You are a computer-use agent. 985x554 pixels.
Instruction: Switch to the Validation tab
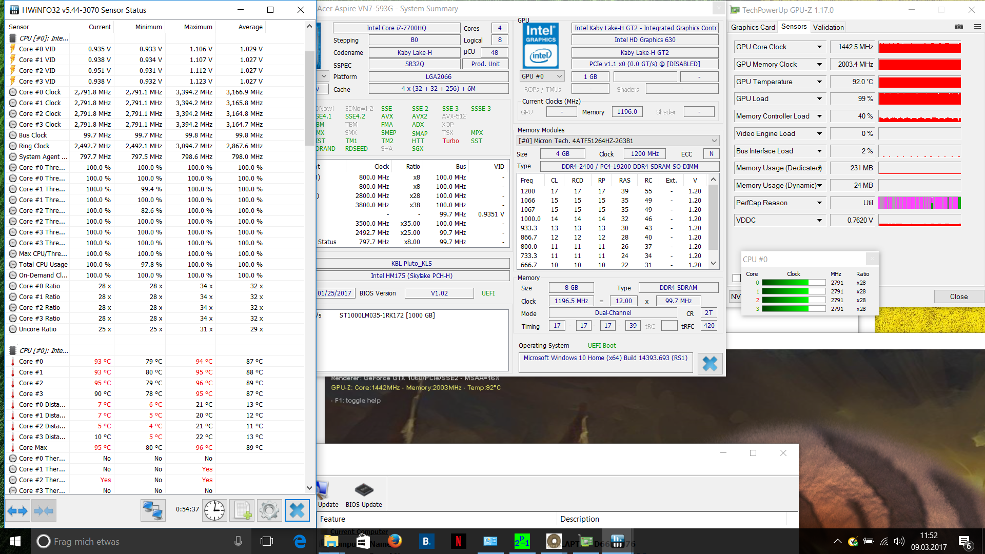coord(828,27)
